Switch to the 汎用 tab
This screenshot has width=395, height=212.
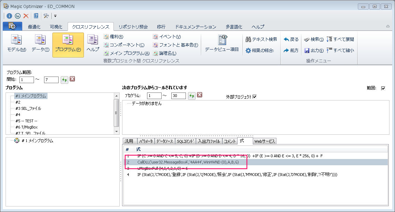click(130, 141)
